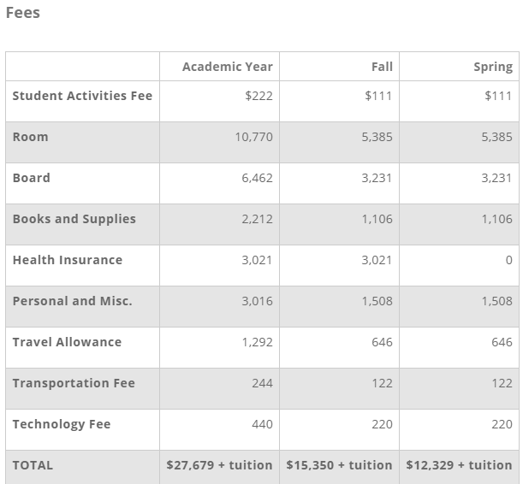Click the 10,770 Room academic year value
The height and width of the screenshot is (484, 523).
point(254,137)
